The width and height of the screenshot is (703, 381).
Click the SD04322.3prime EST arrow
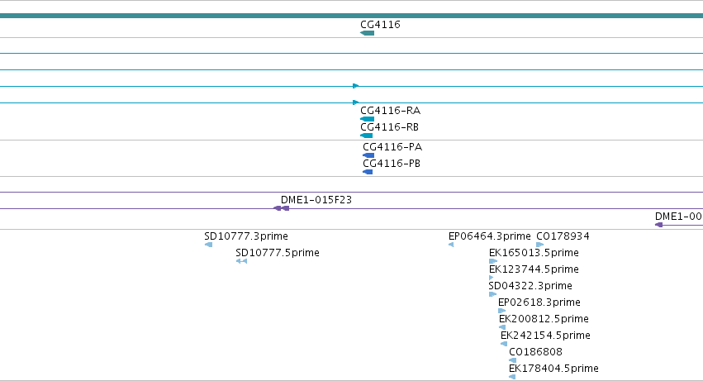pos(492,294)
